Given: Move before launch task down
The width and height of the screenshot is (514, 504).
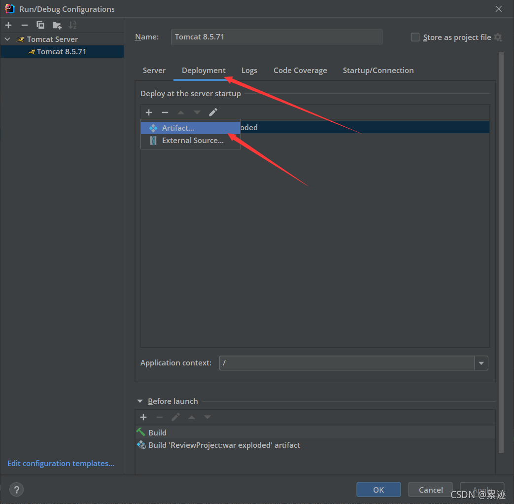Looking at the screenshot, I should pyautogui.click(x=207, y=417).
